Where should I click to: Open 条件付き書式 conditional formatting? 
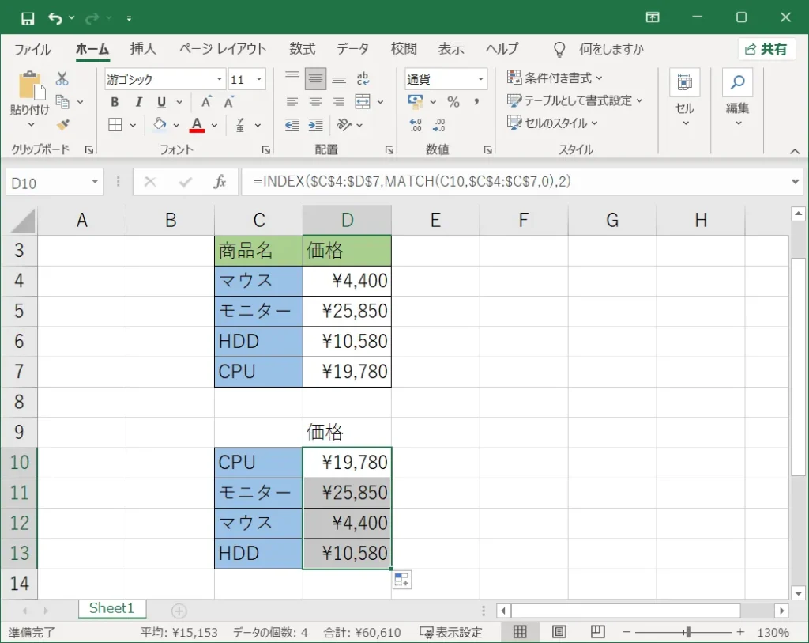[555, 78]
